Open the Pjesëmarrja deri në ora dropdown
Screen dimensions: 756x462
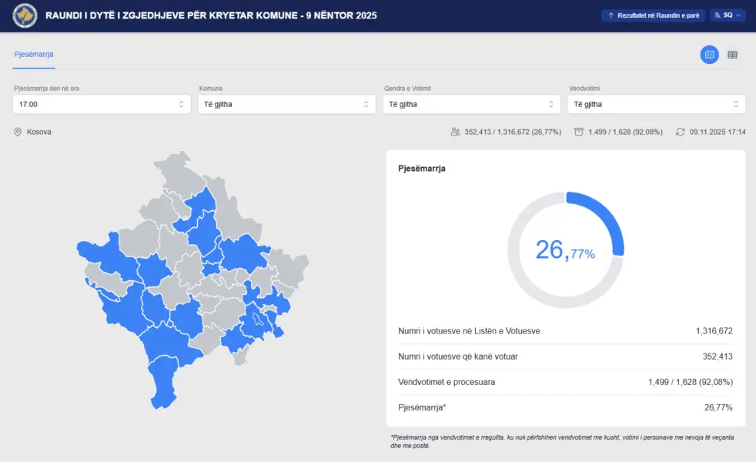[102, 104]
